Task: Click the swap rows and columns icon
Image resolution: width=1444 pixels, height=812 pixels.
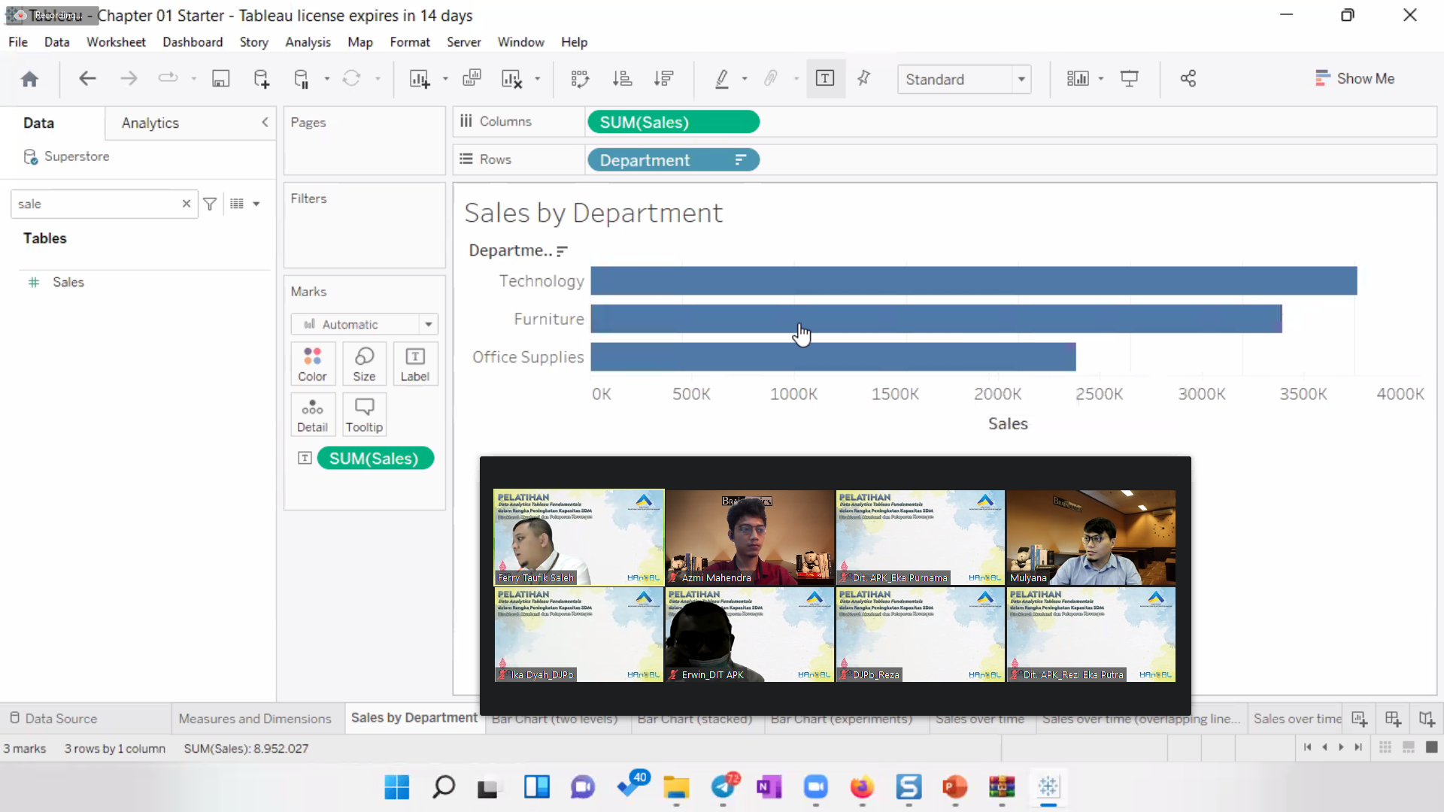Action: pos(580,79)
